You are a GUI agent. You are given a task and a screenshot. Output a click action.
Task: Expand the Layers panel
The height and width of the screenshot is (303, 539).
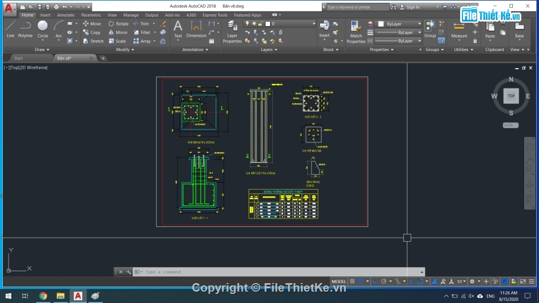pos(269,49)
